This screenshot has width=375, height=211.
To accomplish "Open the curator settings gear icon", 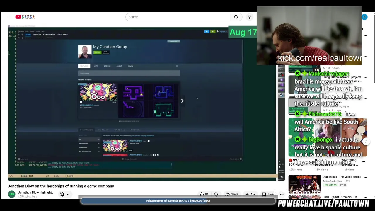I will pos(177,66).
